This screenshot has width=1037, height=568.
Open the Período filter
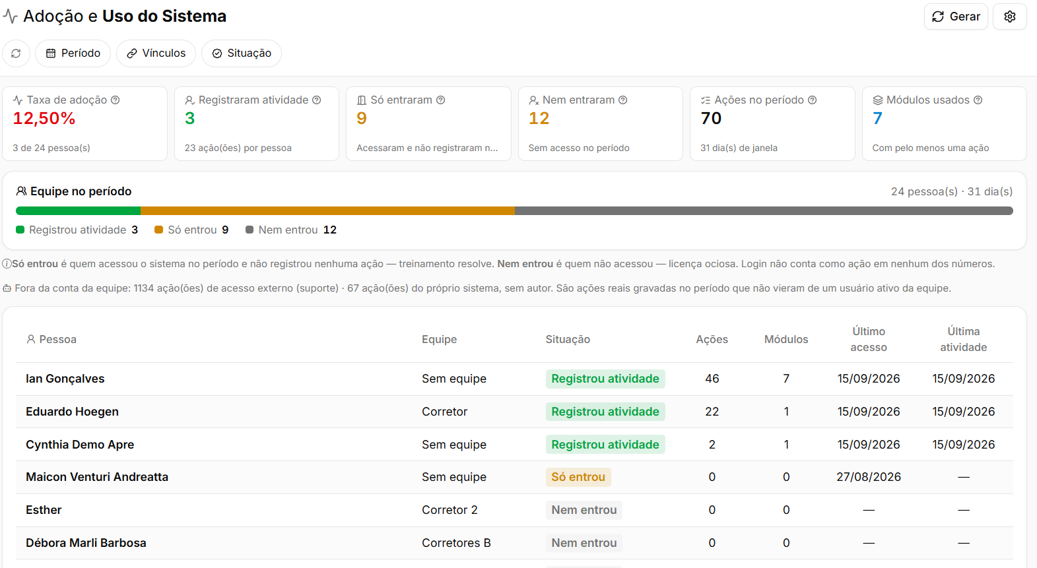73,53
